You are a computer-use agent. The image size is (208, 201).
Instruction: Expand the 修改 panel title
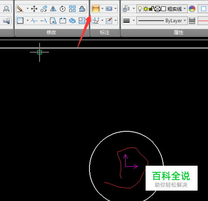tap(52, 32)
